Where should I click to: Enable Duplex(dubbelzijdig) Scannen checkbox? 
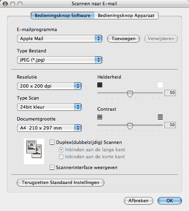tap(52, 142)
